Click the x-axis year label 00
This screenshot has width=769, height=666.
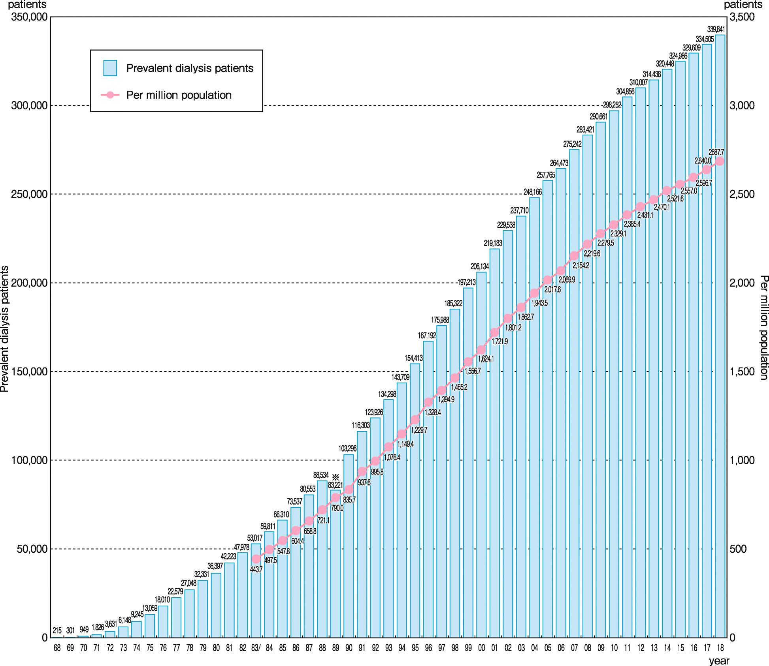[481, 648]
